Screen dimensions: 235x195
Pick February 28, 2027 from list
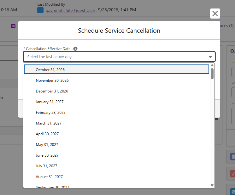[116, 113]
